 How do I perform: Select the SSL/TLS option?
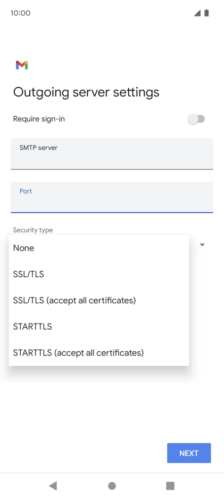[99, 275]
